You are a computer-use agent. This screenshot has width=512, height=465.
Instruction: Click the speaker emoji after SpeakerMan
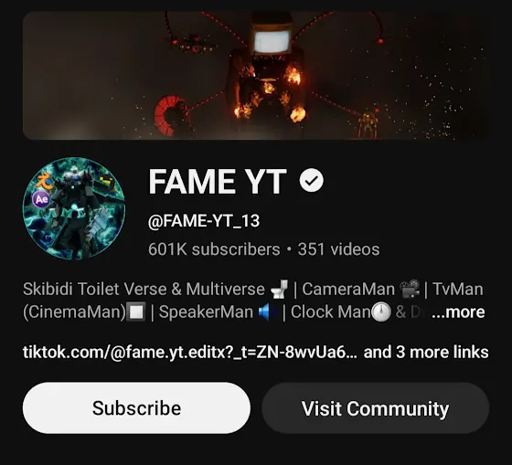[268, 312]
